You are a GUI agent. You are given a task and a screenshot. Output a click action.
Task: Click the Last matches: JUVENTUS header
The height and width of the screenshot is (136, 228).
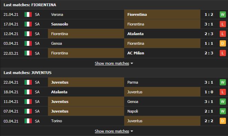point(28,73)
